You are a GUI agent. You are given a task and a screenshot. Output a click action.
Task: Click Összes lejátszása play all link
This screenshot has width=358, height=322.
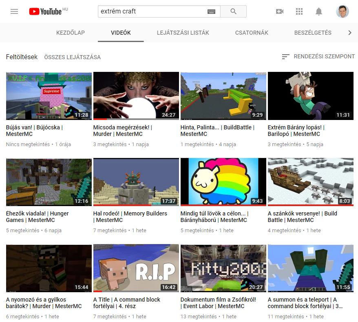click(x=72, y=57)
